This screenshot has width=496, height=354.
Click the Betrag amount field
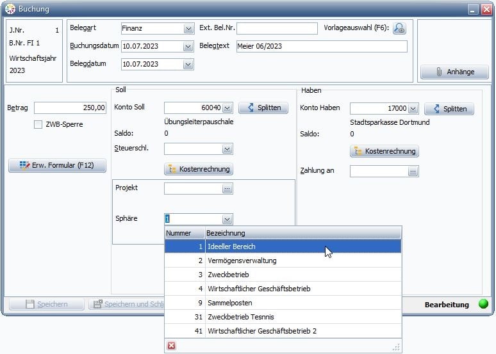(x=70, y=108)
